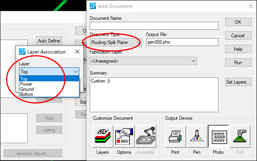The width and height of the screenshot is (257, 161).
Task: Open the Layers customize icon
Action: click(102, 136)
